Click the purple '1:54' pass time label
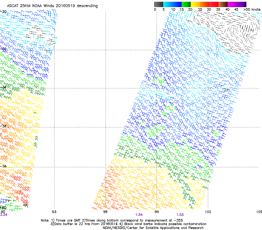The image size is (262, 230). click(139, 215)
